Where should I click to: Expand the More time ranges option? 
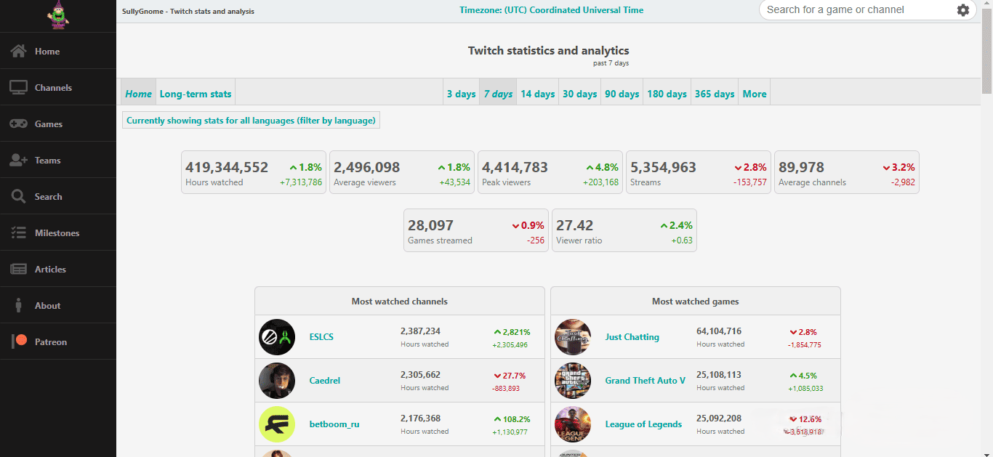(754, 94)
